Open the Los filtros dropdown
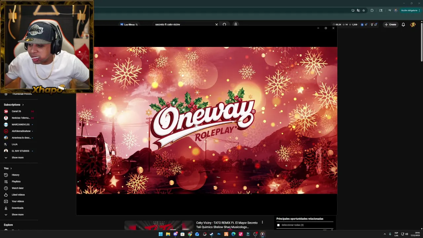 pos(129,24)
